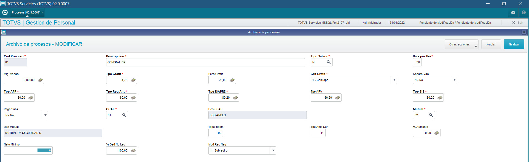The height and width of the screenshot is (162, 529).
Task: Click Pendiente de Modificación status text
Action: tap(455, 23)
